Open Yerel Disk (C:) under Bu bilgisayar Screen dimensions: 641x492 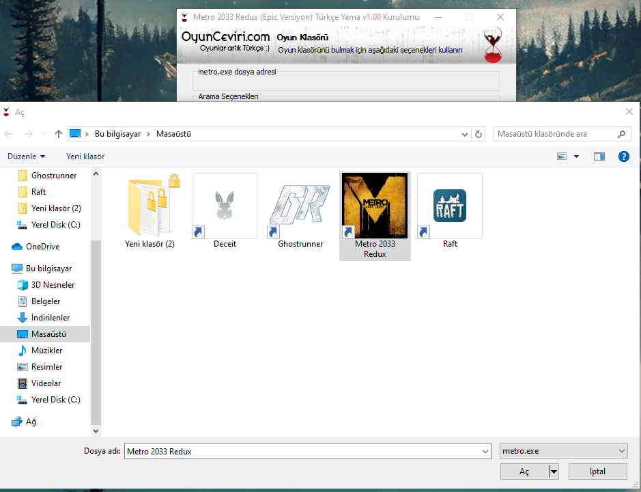(48, 400)
